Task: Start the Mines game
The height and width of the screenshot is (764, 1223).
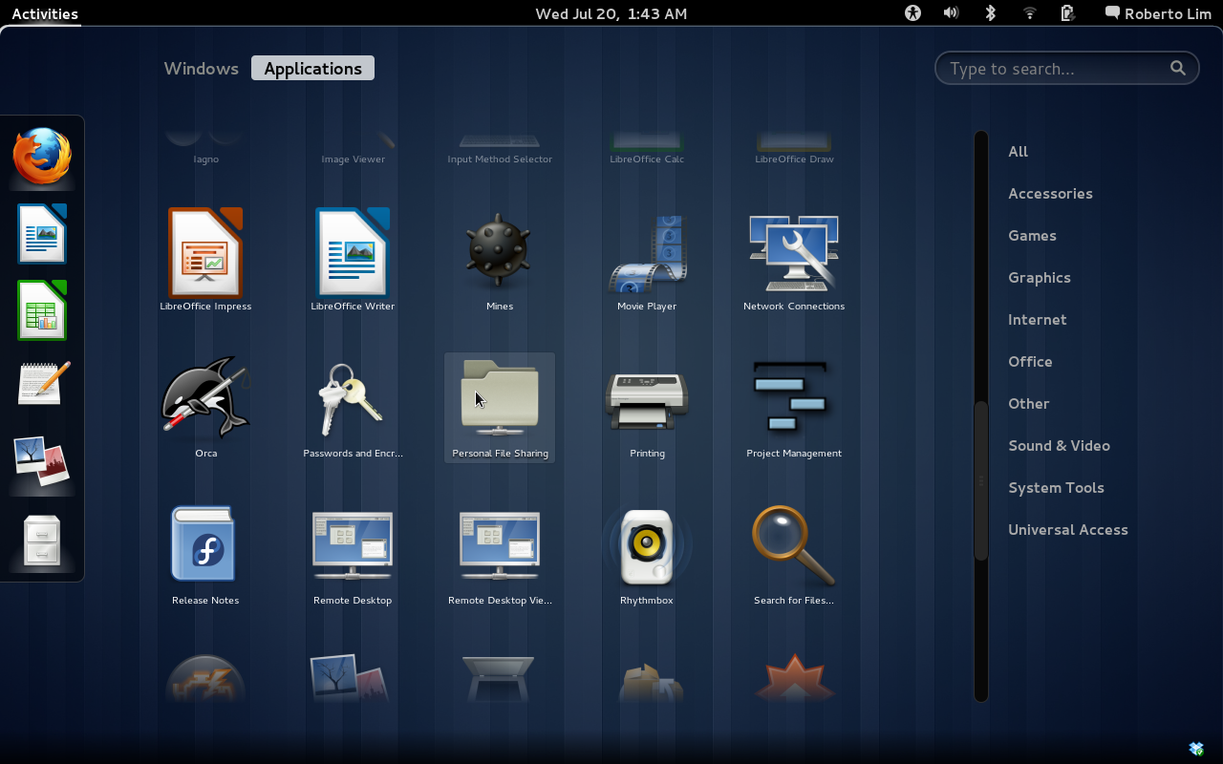Action: [500, 253]
